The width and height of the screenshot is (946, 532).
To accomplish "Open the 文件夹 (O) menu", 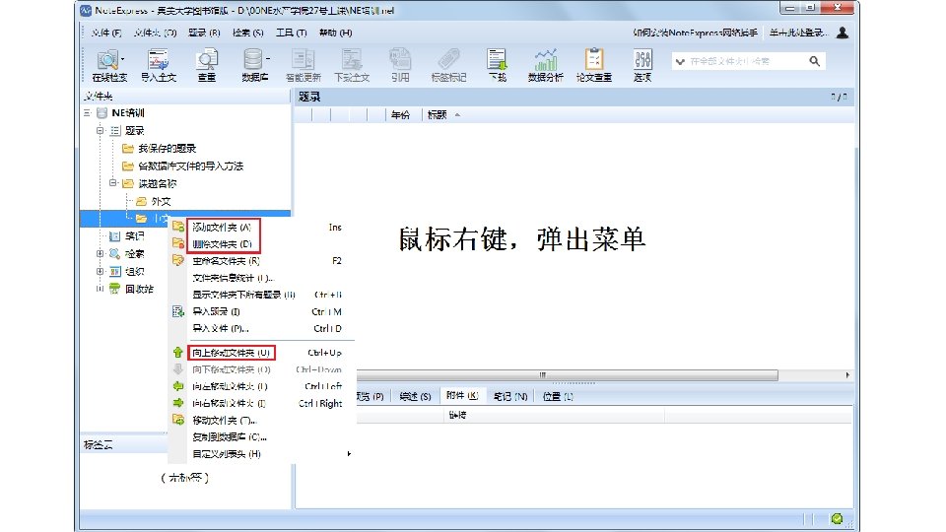I will (x=155, y=33).
